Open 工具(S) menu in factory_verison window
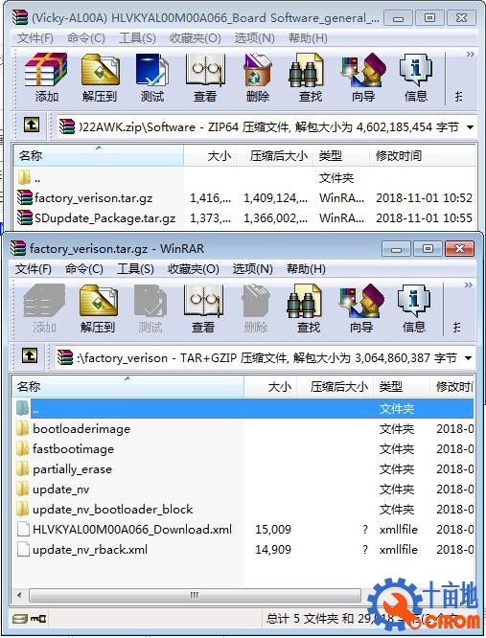Image resolution: width=486 pixels, height=638 pixels. 135,269
